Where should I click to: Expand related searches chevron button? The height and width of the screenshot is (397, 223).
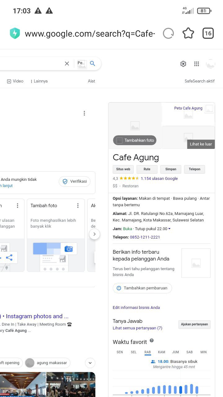click(90, 363)
